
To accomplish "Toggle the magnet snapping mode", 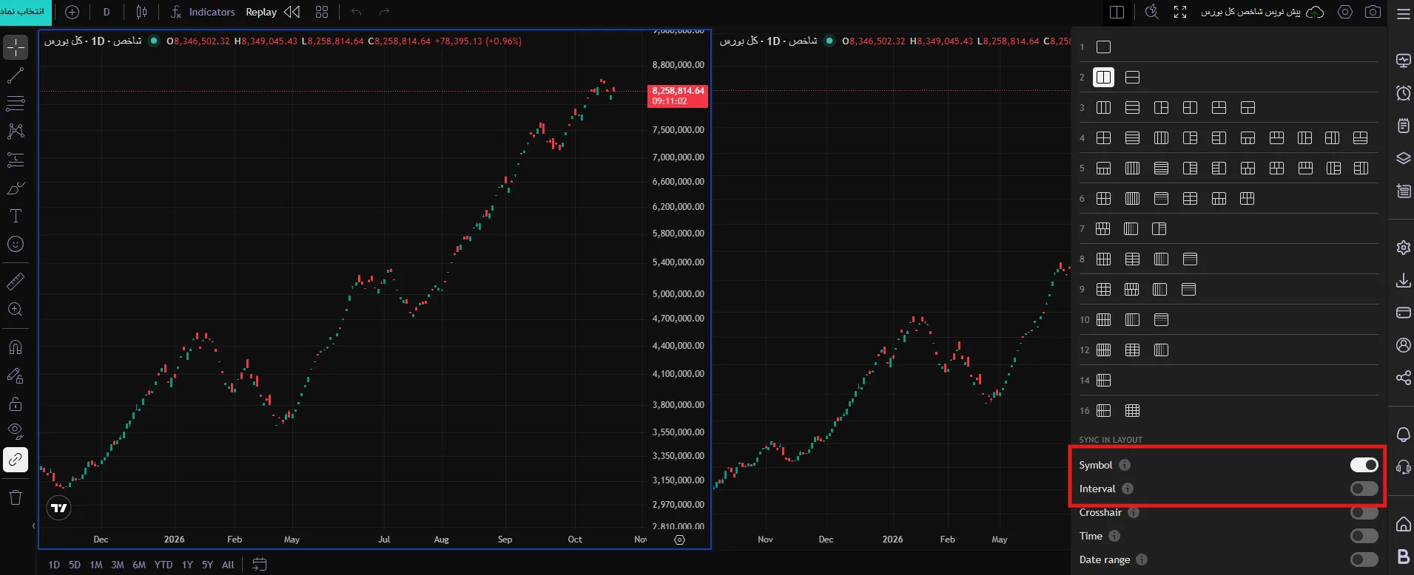I will [x=16, y=347].
